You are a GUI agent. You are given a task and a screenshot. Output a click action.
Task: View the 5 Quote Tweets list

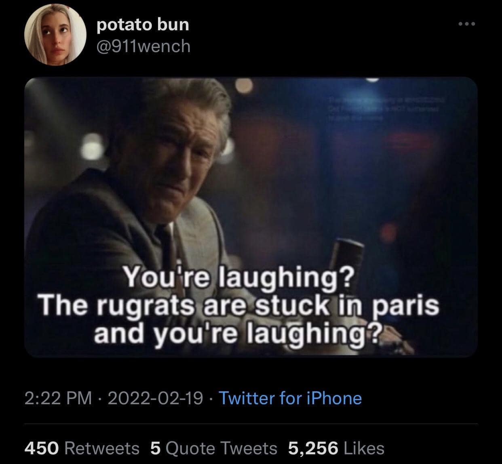[x=214, y=448]
